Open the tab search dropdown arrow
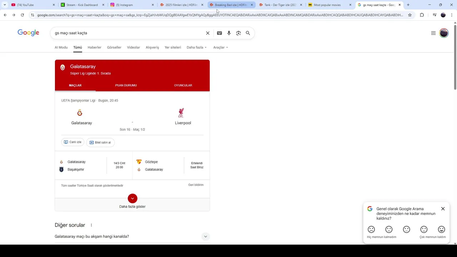 pyautogui.click(x=4, y=5)
